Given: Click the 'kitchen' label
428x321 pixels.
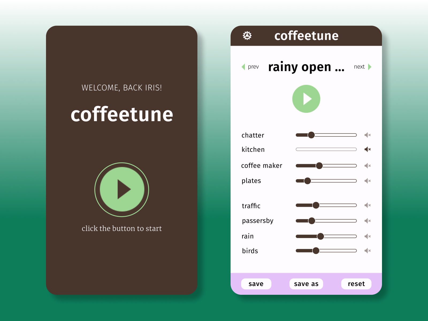Looking at the screenshot, I should [253, 149].
